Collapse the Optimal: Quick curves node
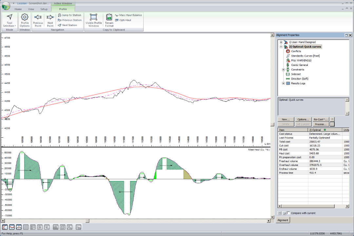The image size is (354, 236). (x=281, y=47)
